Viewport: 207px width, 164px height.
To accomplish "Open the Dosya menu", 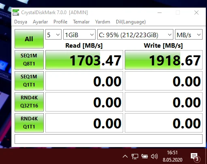I will coord(21,22).
